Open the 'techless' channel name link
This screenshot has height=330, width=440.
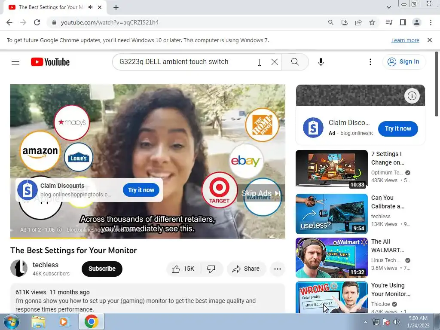(x=46, y=265)
